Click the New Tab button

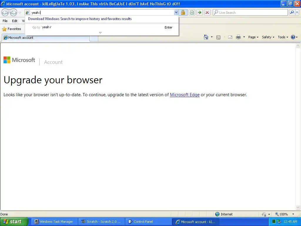pyautogui.click(x=94, y=38)
